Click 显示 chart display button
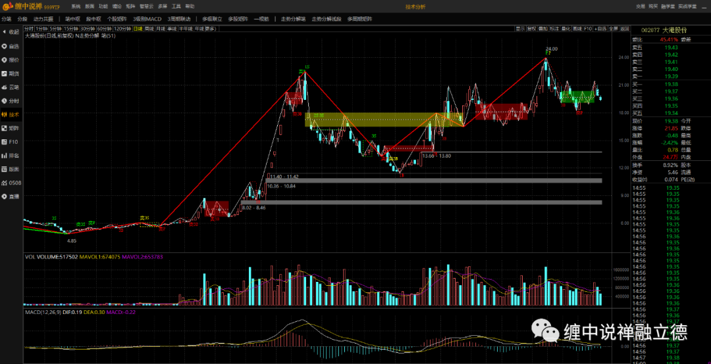Viewport: 711px width, 364px height. tap(521, 28)
